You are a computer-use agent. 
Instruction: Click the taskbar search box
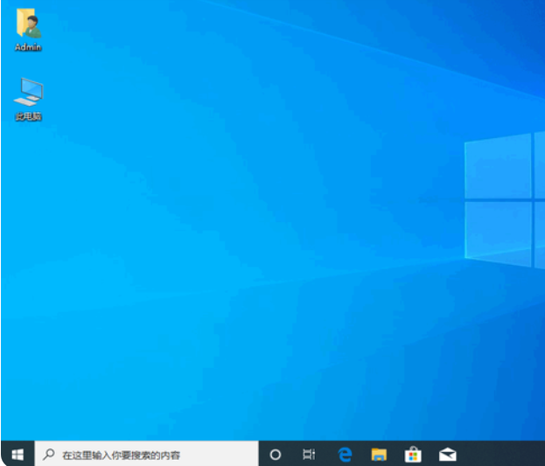point(146,454)
